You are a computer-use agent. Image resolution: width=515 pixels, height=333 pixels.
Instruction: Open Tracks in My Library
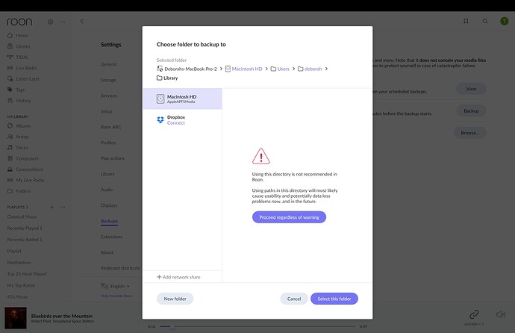pyautogui.click(x=22, y=147)
